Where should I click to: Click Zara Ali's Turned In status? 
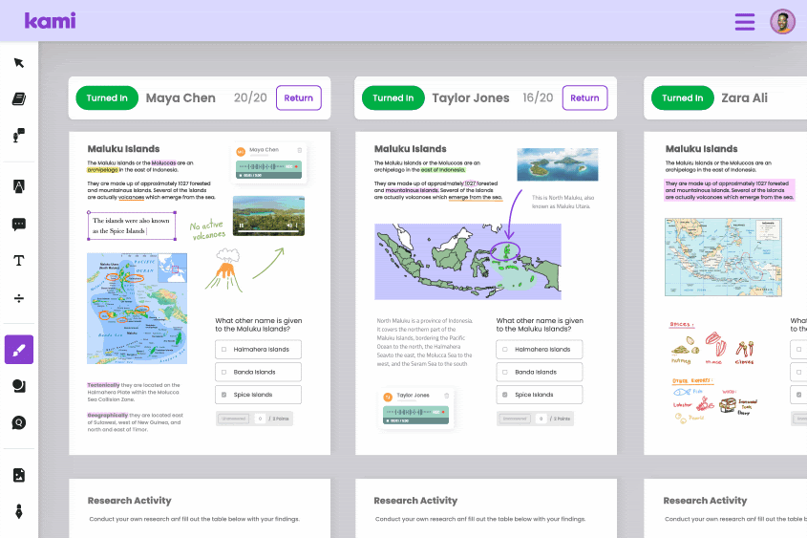pos(683,97)
